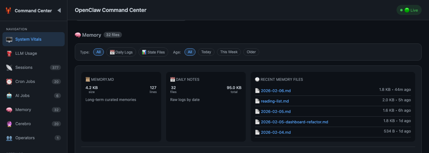The width and height of the screenshot is (429, 153).
Task: Open LLM Usage in navigation
Action: (33, 53)
